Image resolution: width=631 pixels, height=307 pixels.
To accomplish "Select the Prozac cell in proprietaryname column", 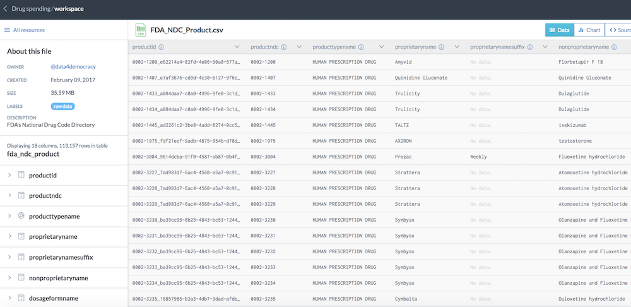I will pyautogui.click(x=404, y=156).
